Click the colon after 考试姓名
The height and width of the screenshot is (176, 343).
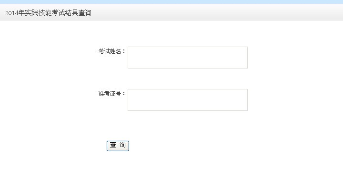click(x=124, y=51)
